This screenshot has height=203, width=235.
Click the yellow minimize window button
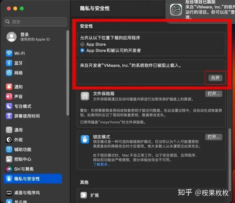coord(15,8)
